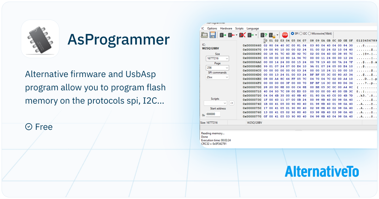Select the I2C protocol radio button

tap(301, 33)
